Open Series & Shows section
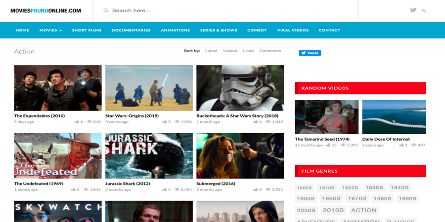 pyautogui.click(x=219, y=30)
